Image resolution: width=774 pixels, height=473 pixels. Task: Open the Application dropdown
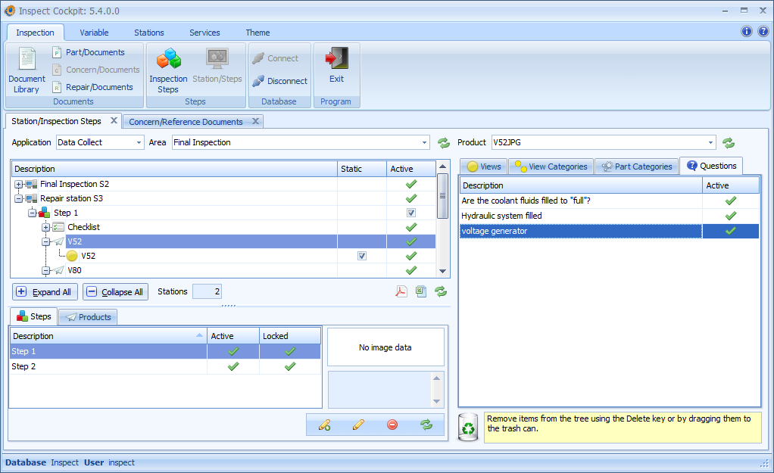coord(139,142)
